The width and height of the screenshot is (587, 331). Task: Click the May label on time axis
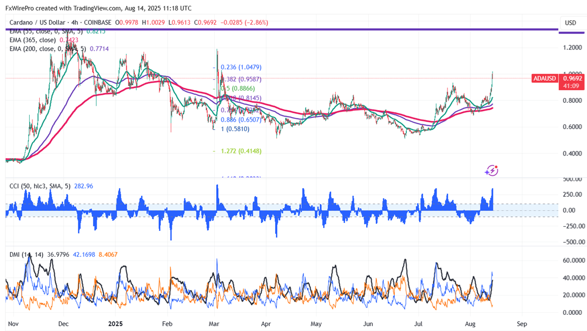point(316,324)
